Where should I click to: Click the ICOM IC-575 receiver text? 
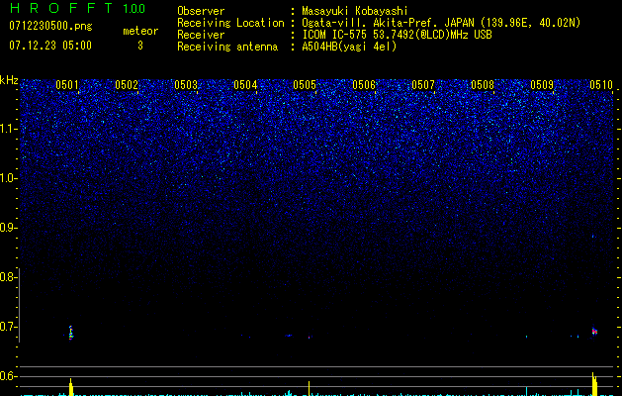[x=397, y=35]
